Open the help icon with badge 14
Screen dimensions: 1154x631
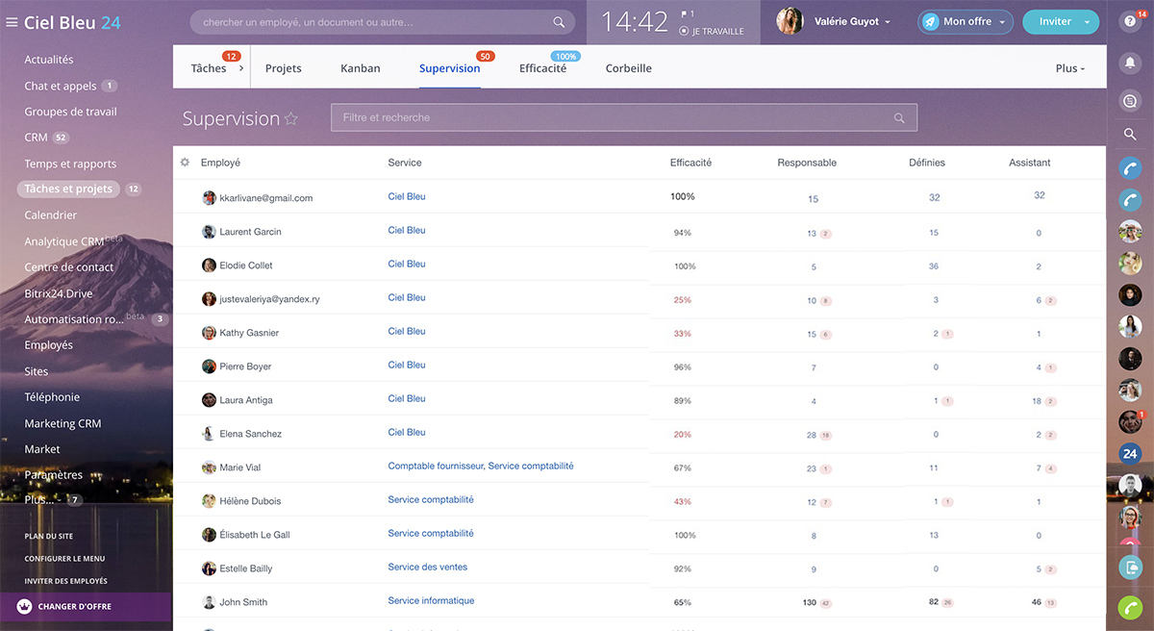(1129, 21)
